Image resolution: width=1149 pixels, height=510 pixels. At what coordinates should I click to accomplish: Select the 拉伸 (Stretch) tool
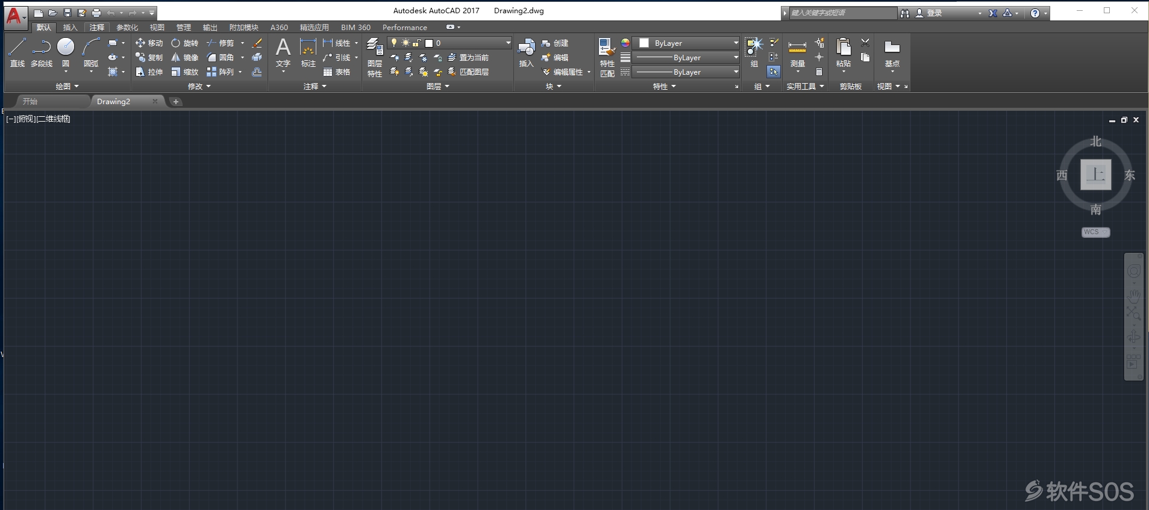pos(149,72)
